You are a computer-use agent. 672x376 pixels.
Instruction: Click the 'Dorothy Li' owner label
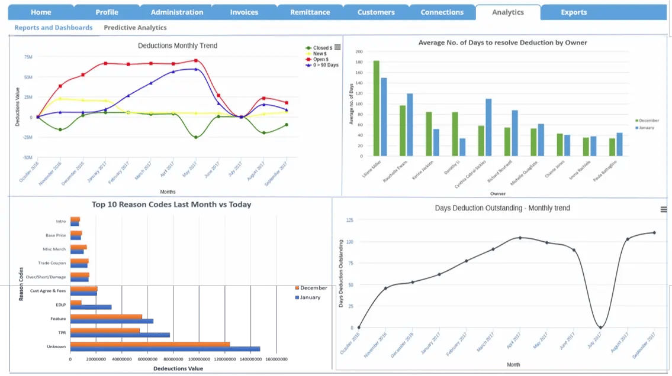452,167
